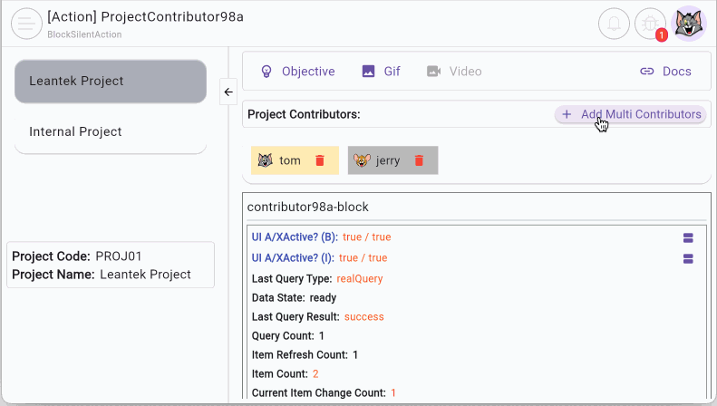Screen dimensions: 717x406
Task: Select Leantek Project in sidebar
Action: (x=111, y=81)
